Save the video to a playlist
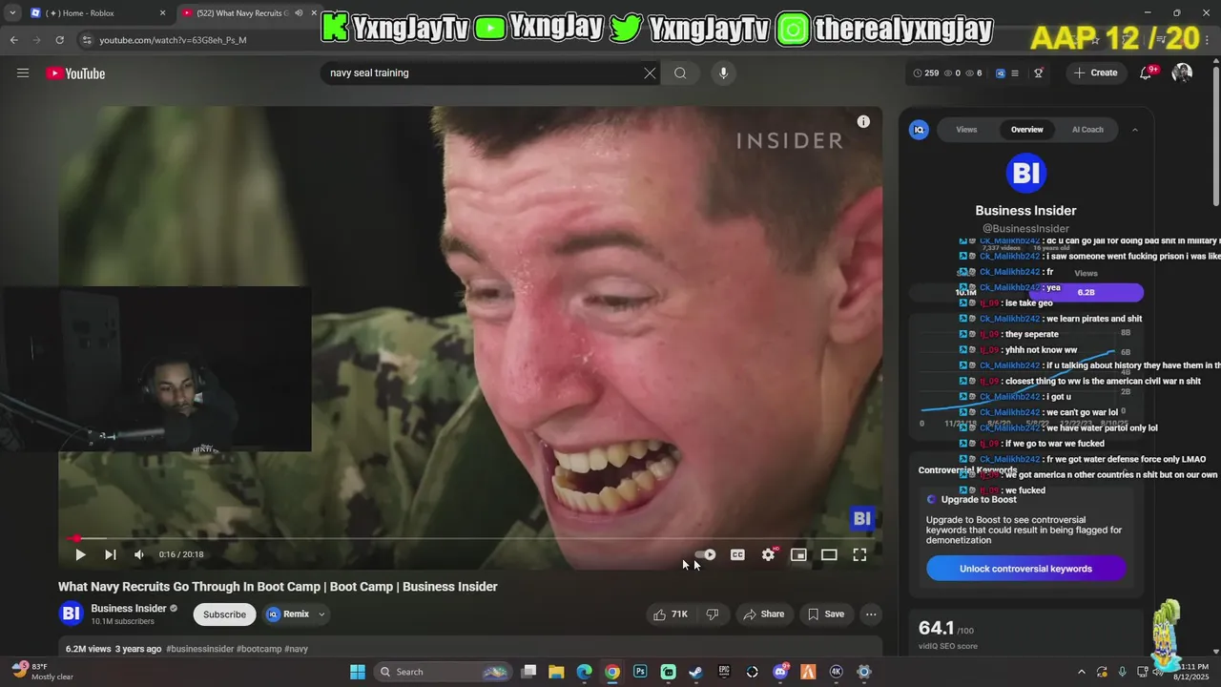 pos(826,614)
